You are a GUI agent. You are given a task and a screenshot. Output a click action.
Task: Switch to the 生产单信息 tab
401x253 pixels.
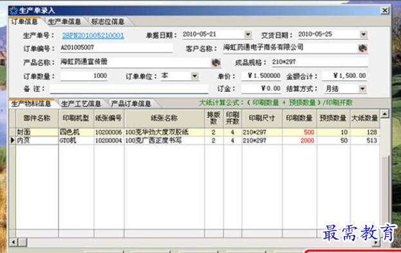coord(64,22)
